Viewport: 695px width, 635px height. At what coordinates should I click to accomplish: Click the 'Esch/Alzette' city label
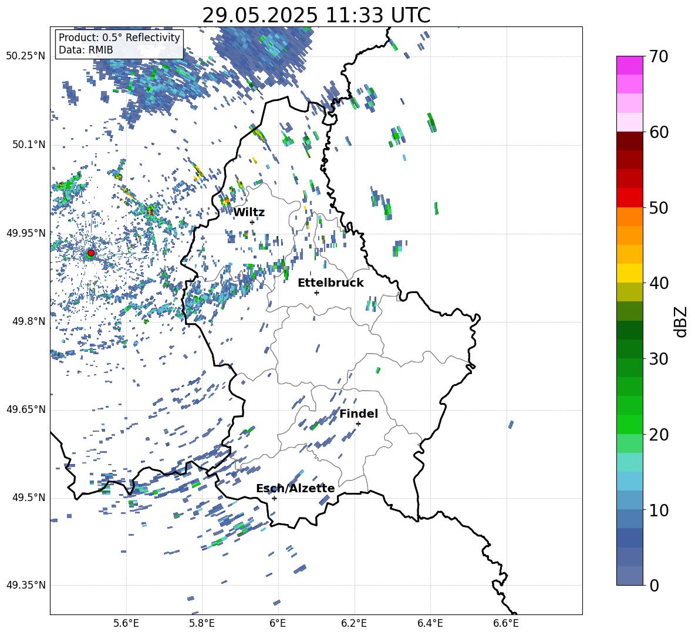tap(295, 489)
